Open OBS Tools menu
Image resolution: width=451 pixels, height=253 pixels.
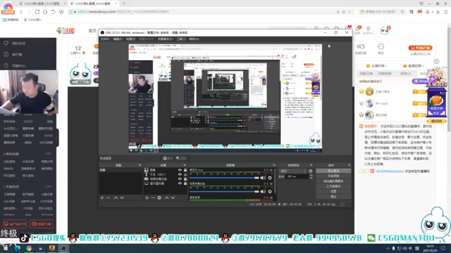tap(181, 39)
